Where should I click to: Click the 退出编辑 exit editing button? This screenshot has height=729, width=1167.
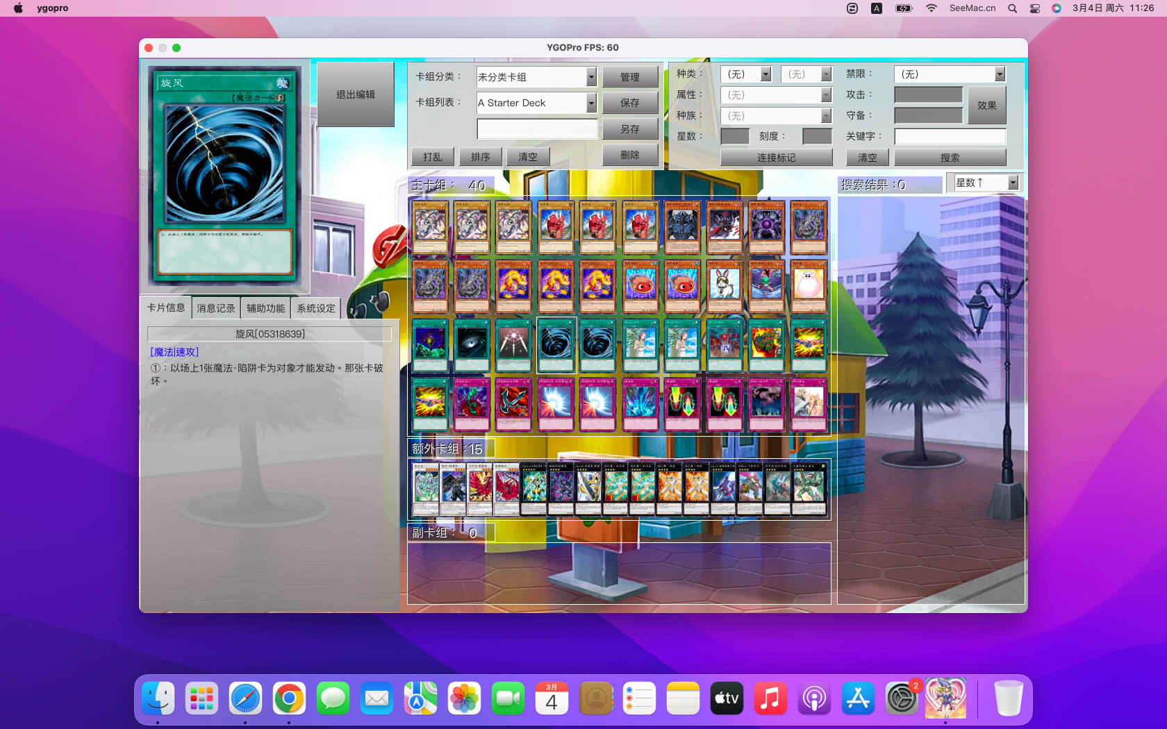(355, 94)
